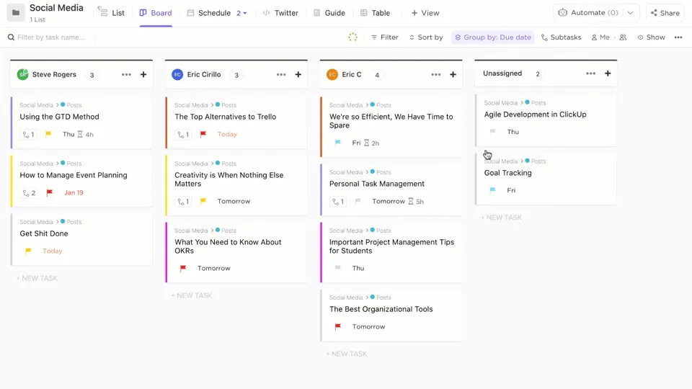
Task: Click New Task under Unassigned column
Action: [501, 218]
